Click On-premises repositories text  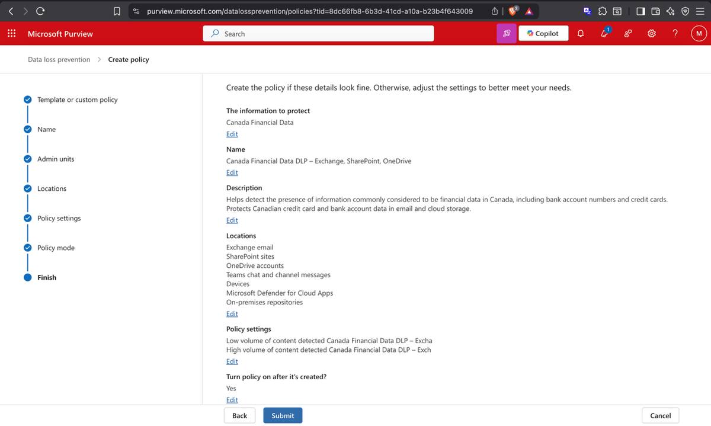click(264, 302)
